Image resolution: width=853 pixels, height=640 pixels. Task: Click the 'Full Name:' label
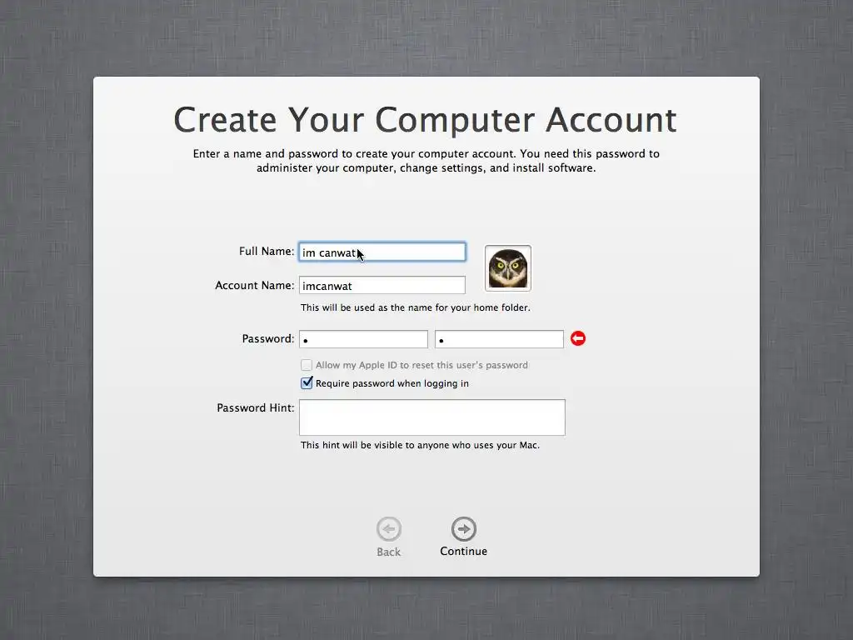(267, 252)
